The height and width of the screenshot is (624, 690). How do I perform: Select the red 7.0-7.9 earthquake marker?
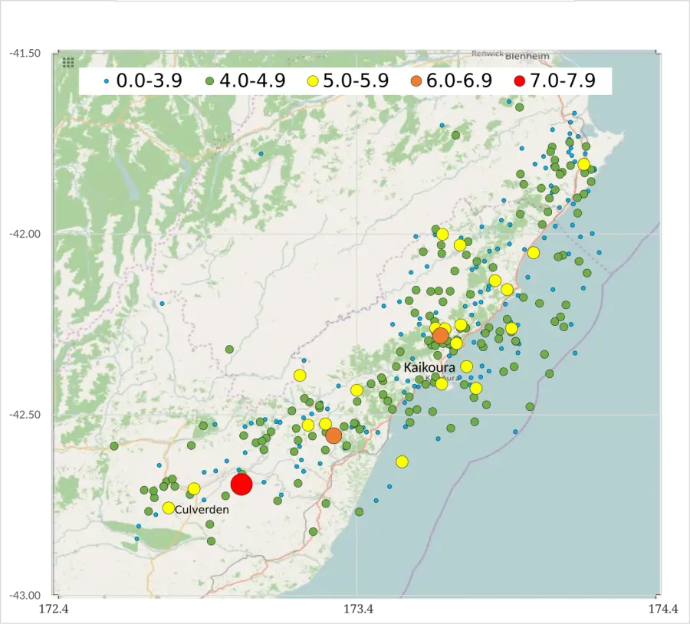click(242, 484)
